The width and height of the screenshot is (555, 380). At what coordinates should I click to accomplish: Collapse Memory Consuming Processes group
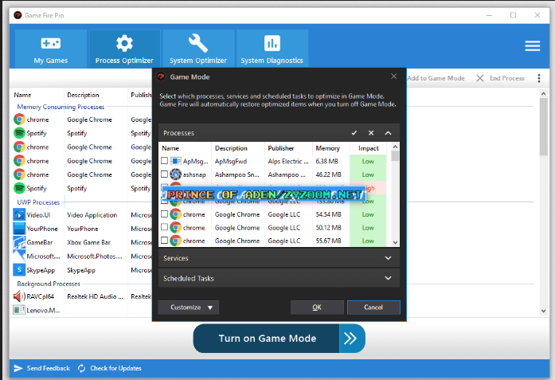(x=61, y=107)
